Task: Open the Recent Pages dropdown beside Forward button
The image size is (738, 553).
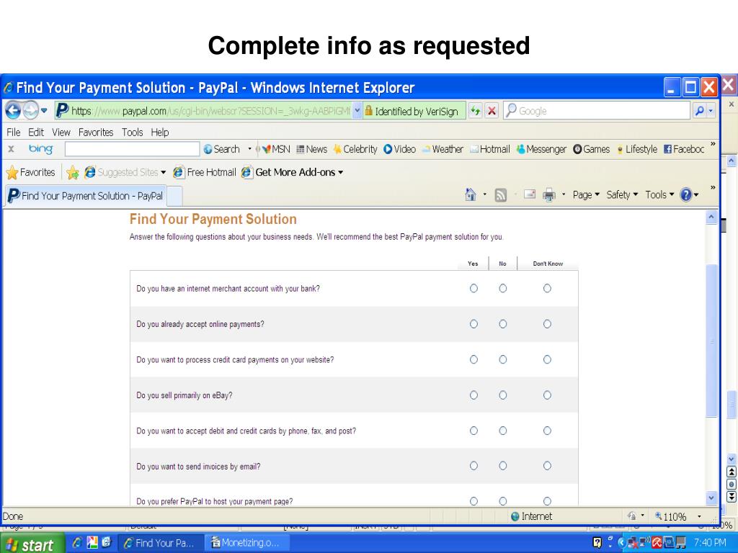Action: click(x=44, y=111)
